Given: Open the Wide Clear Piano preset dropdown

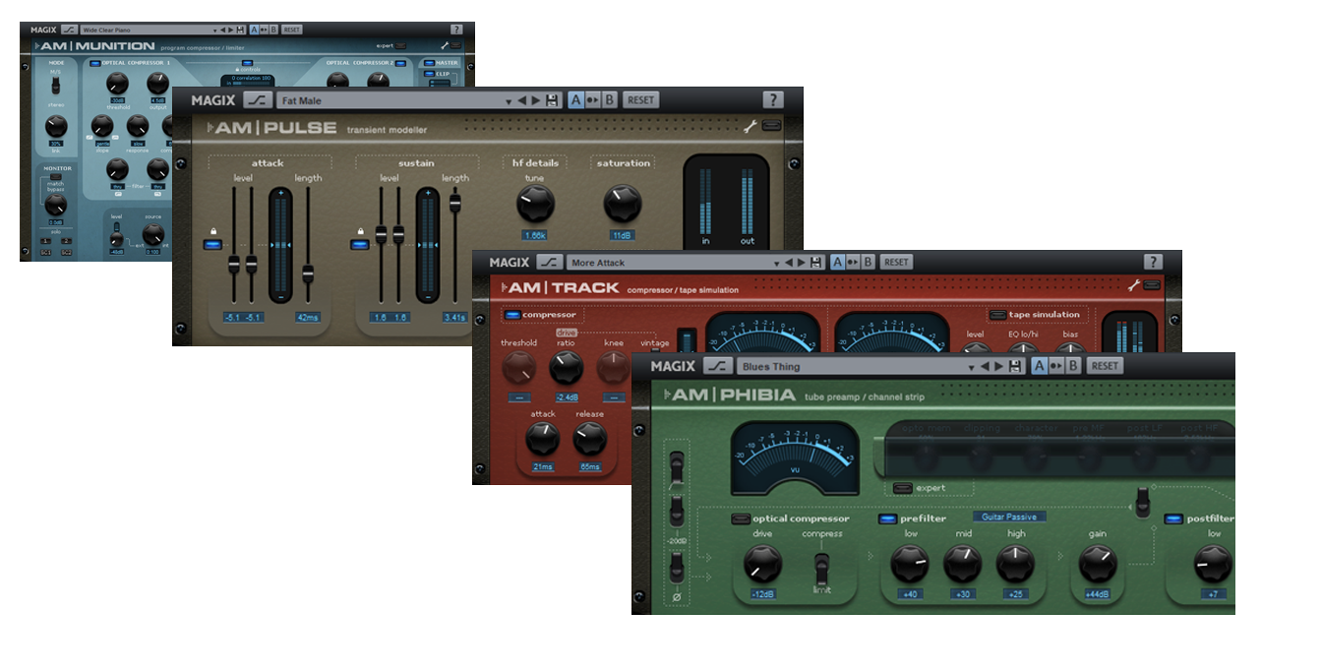Looking at the screenshot, I should tap(214, 30).
